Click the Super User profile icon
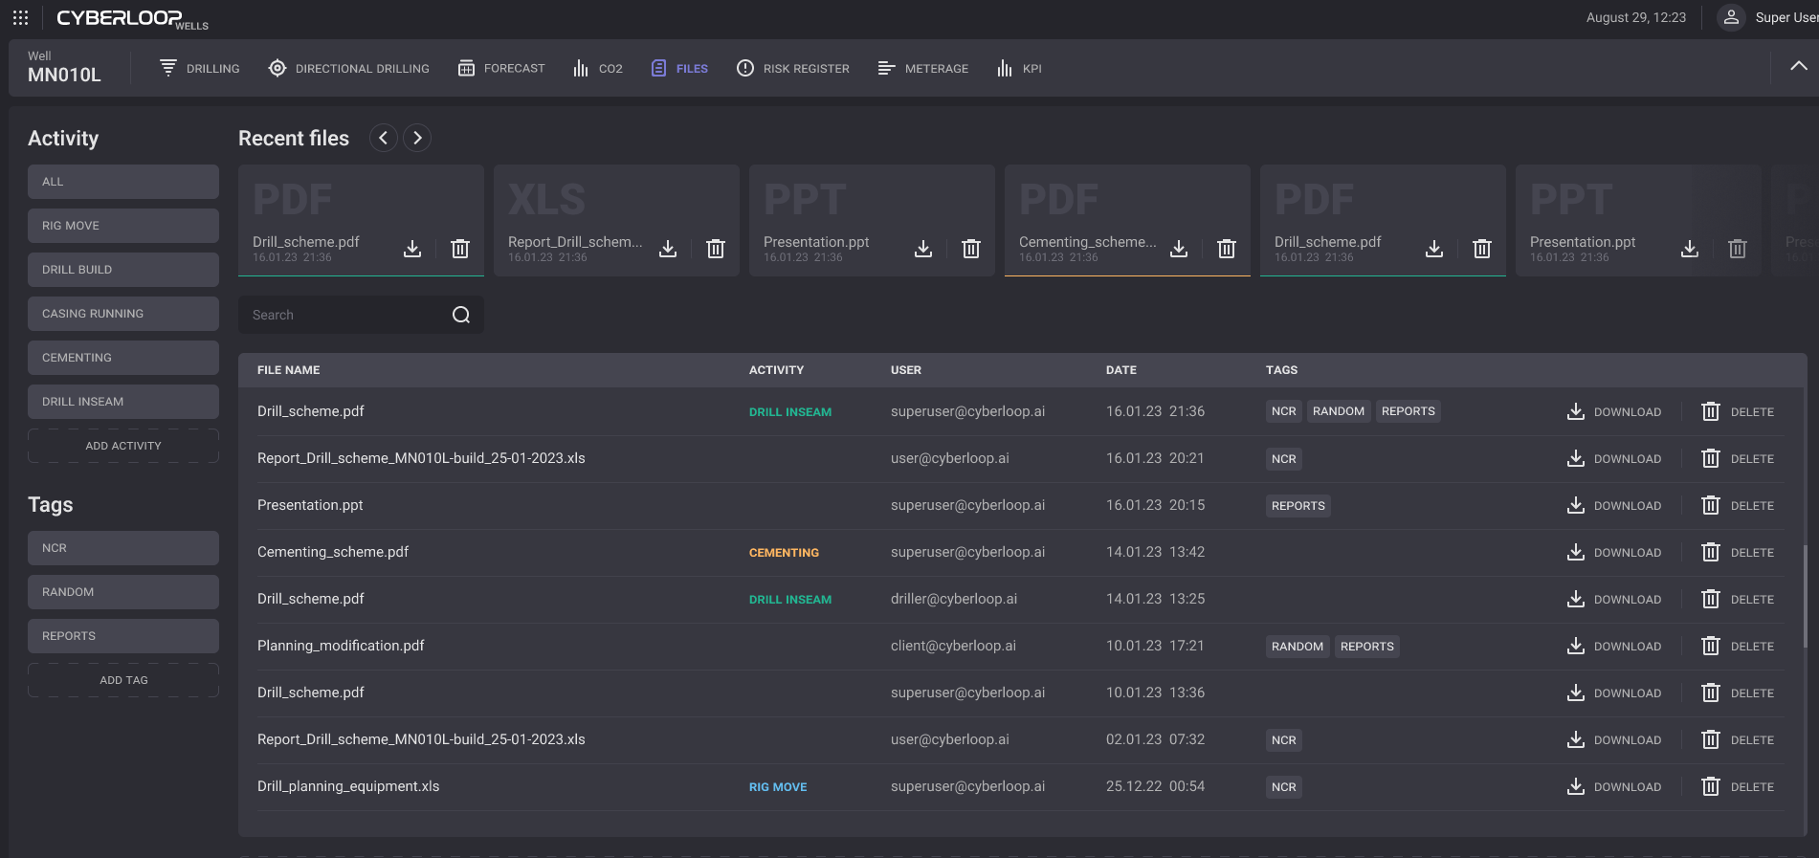 pos(1731,17)
